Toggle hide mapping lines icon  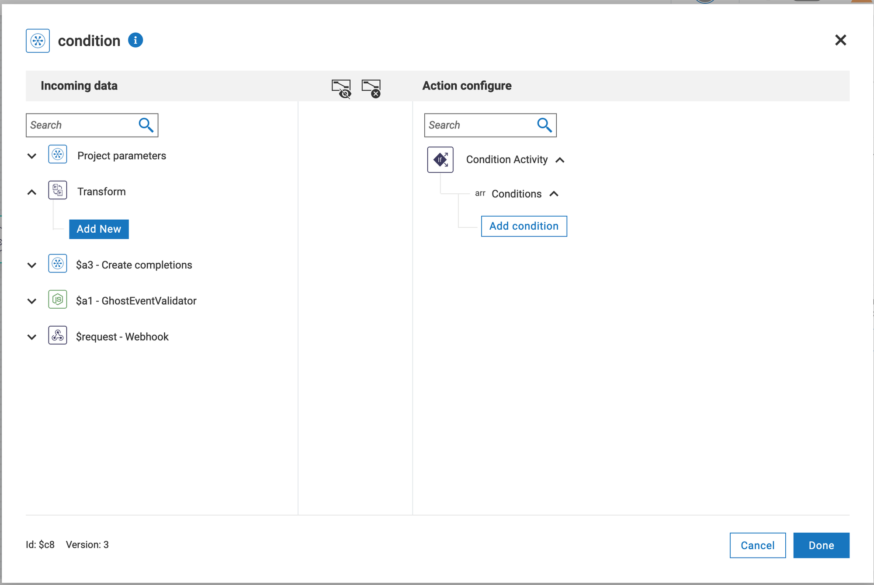click(x=341, y=88)
